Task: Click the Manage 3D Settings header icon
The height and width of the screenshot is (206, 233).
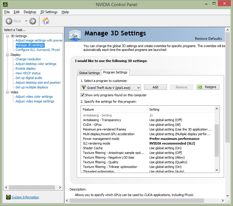Action: pos(75,35)
